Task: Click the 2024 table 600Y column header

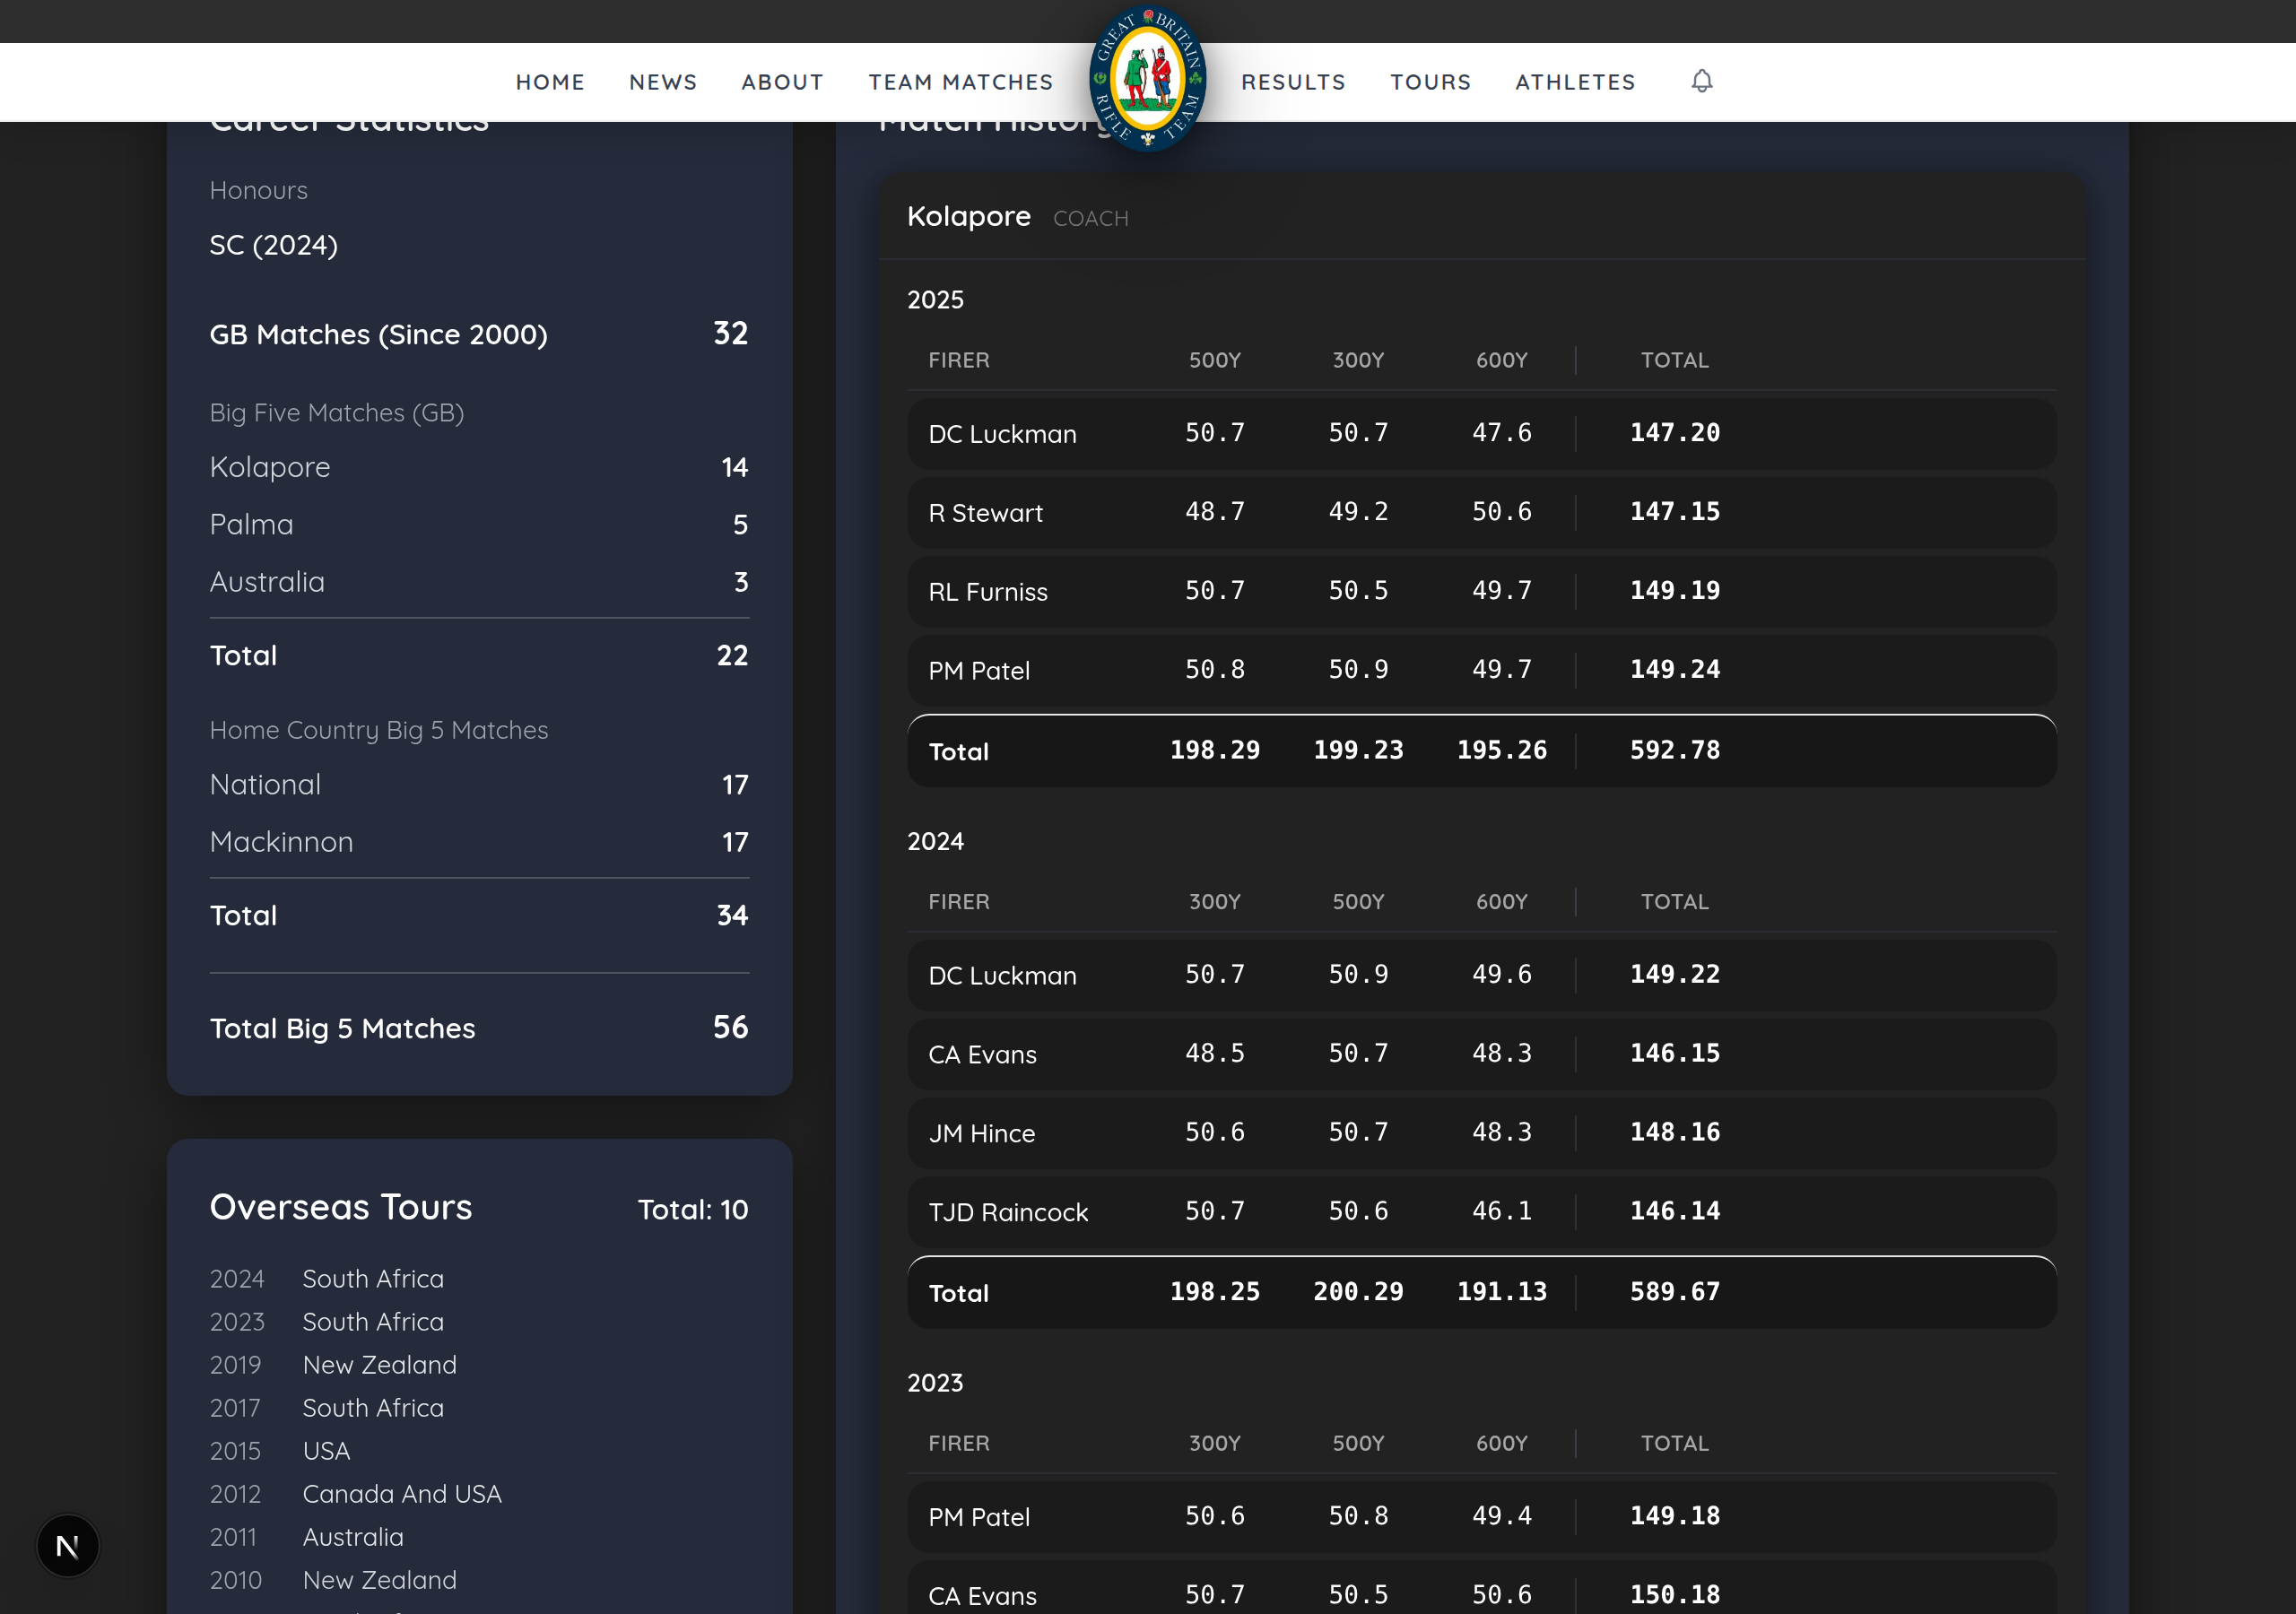Action: (x=1501, y=902)
